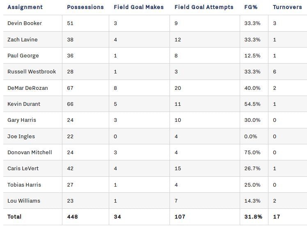The width and height of the screenshot is (307, 226).
Task: Click the Possessions column header
Action: [x=85, y=7]
